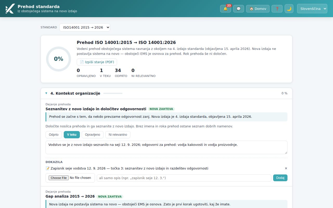The height and width of the screenshot is (208, 333).
Task: Toggle dark mode moon icon
Action: click(289, 9)
